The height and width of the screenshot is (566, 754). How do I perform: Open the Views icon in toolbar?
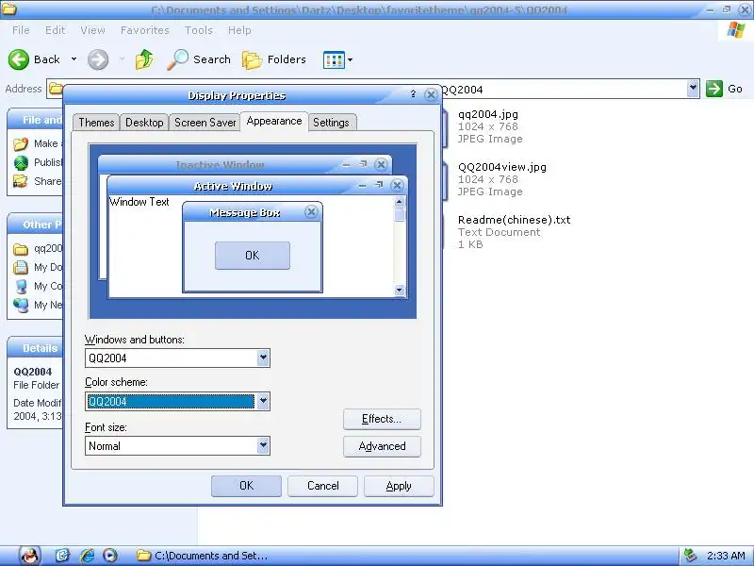point(334,59)
